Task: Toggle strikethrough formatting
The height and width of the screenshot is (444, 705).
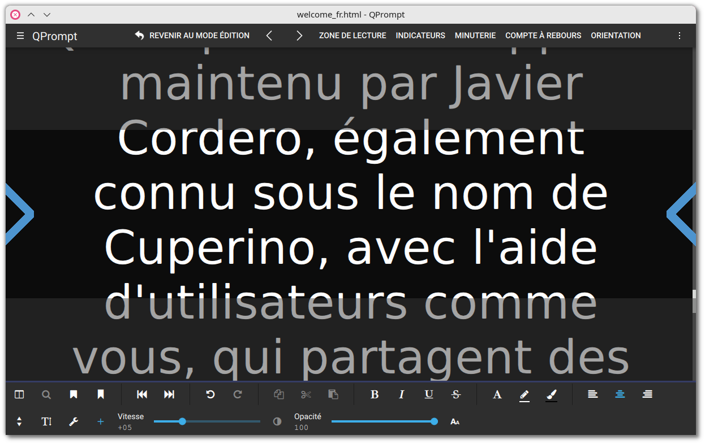Action: tap(456, 394)
